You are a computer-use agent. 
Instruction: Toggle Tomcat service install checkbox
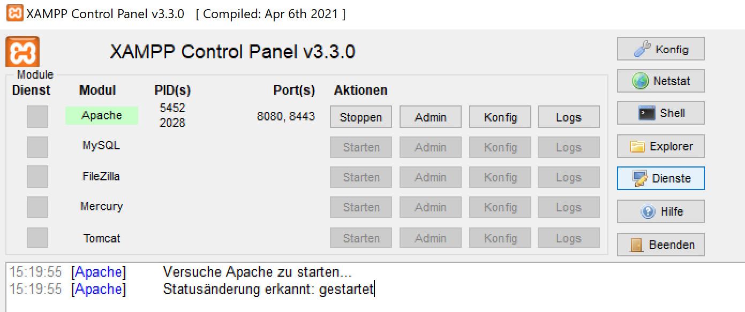coord(37,237)
